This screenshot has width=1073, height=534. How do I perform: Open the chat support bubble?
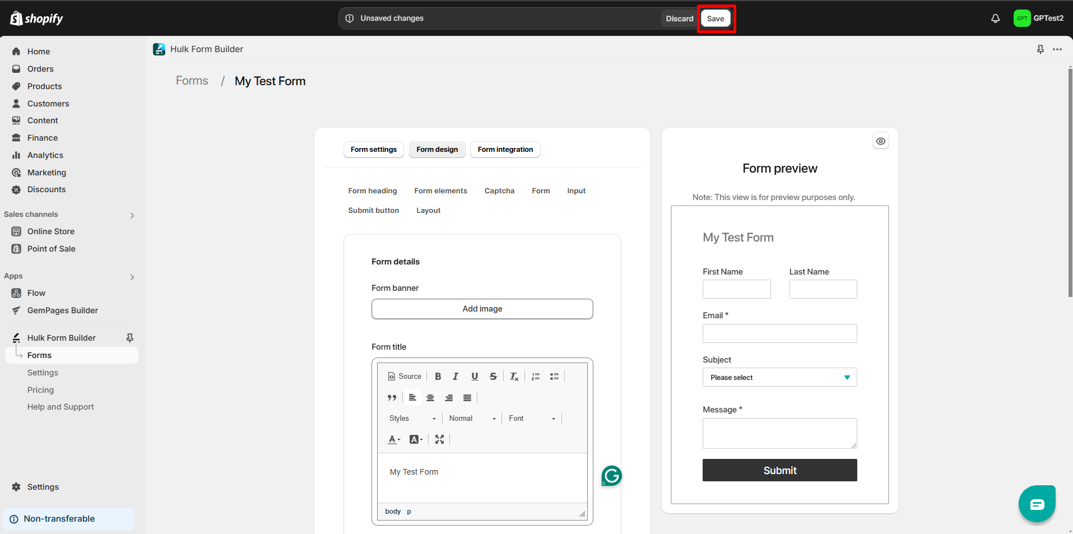1037,503
